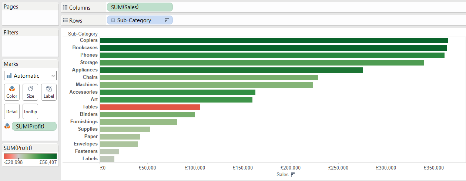The width and height of the screenshot is (466, 181).
Task: Select the Fasteners row label
Action: click(86, 151)
